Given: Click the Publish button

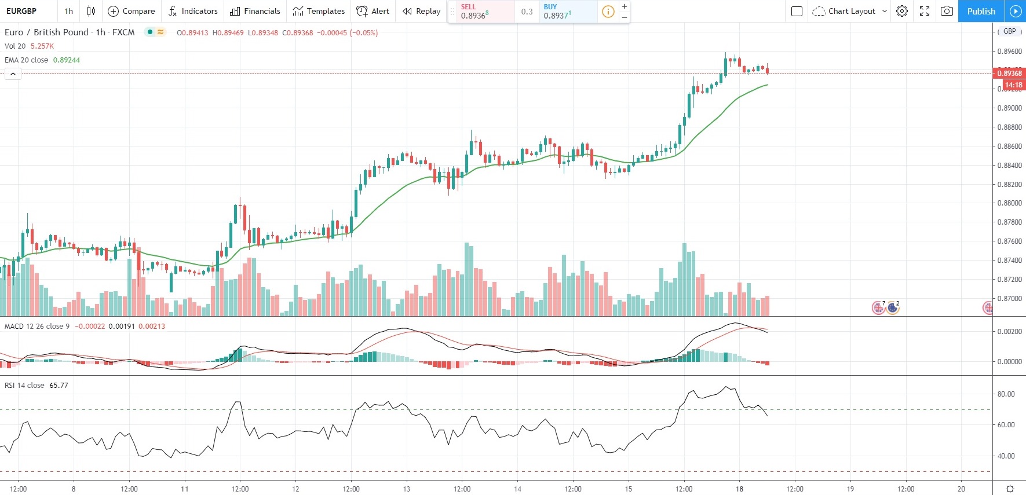Looking at the screenshot, I should [x=981, y=11].
